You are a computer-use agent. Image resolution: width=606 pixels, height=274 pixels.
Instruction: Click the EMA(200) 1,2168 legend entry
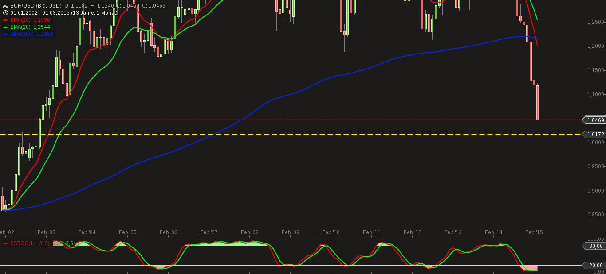tap(31, 34)
